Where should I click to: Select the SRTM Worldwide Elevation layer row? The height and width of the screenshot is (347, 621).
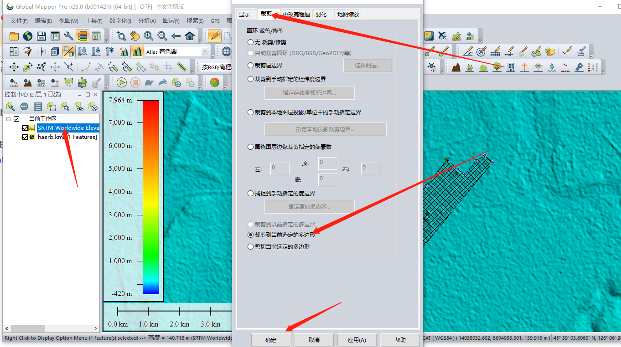68,128
